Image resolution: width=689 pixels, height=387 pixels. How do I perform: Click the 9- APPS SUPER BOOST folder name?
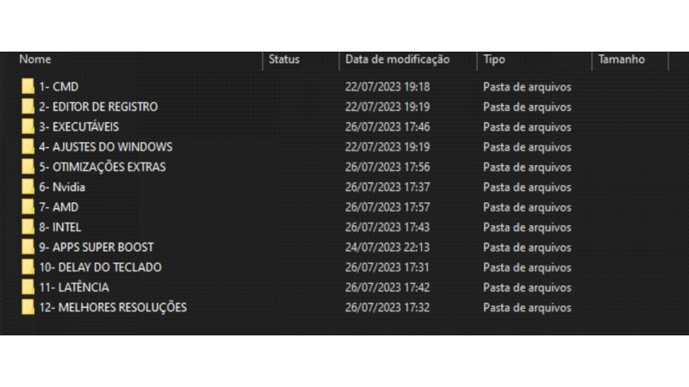96,248
